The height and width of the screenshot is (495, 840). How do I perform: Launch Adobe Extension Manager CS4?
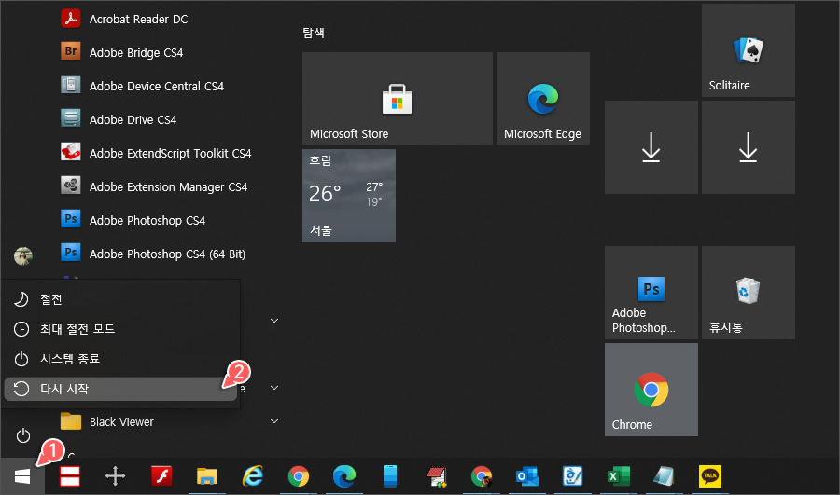click(x=154, y=186)
